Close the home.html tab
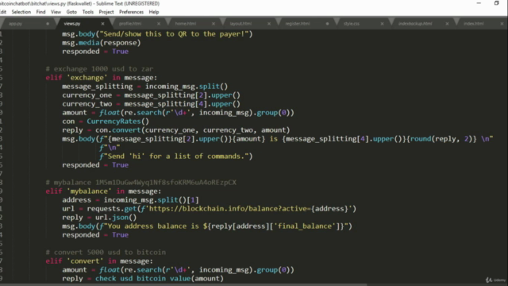The height and width of the screenshot is (286, 508). 214,24
